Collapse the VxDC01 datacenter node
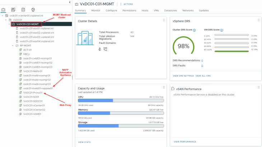Screen dimensions: 262x147 pyautogui.click(x=6, y=20)
